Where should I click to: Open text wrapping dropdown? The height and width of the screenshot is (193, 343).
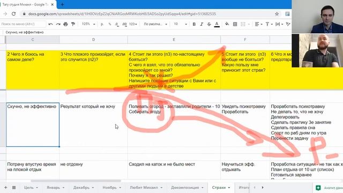(279, 24)
